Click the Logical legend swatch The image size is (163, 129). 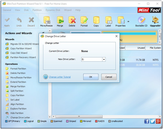click(25, 121)
